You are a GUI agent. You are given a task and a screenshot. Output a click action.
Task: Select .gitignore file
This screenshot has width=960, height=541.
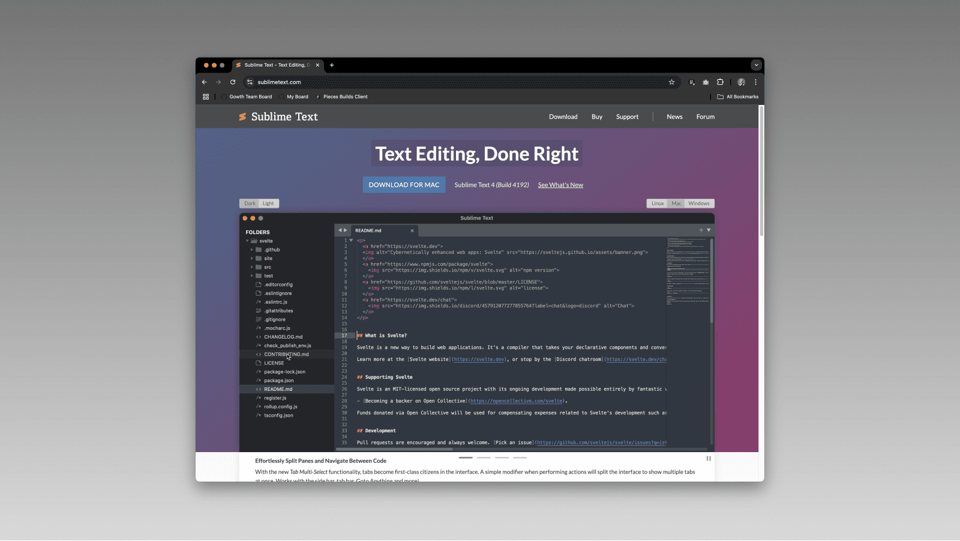[275, 319]
